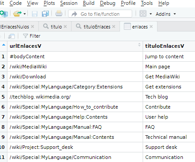The image size is (195, 162).
Task: Click the row-number column sort arrow
Action: click(3, 45)
